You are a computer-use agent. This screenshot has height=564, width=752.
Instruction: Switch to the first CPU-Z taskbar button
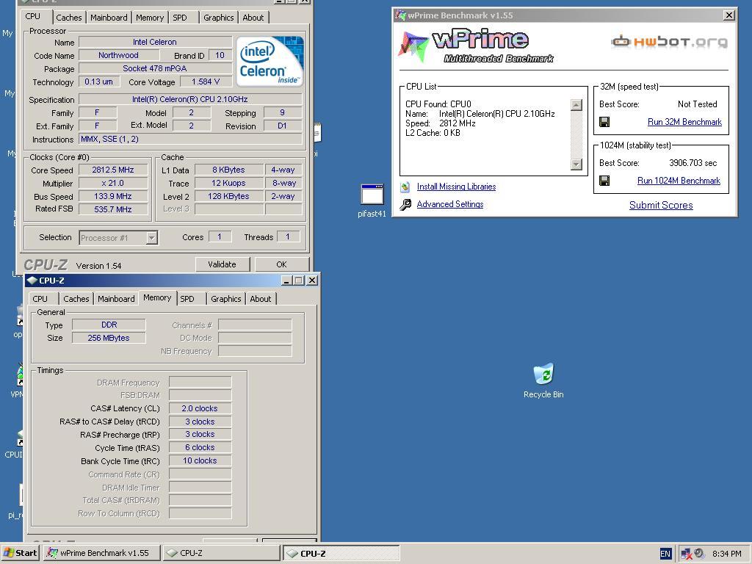point(220,553)
